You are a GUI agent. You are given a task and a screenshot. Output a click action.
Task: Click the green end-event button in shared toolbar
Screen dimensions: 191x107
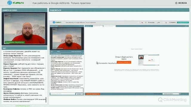point(183,23)
